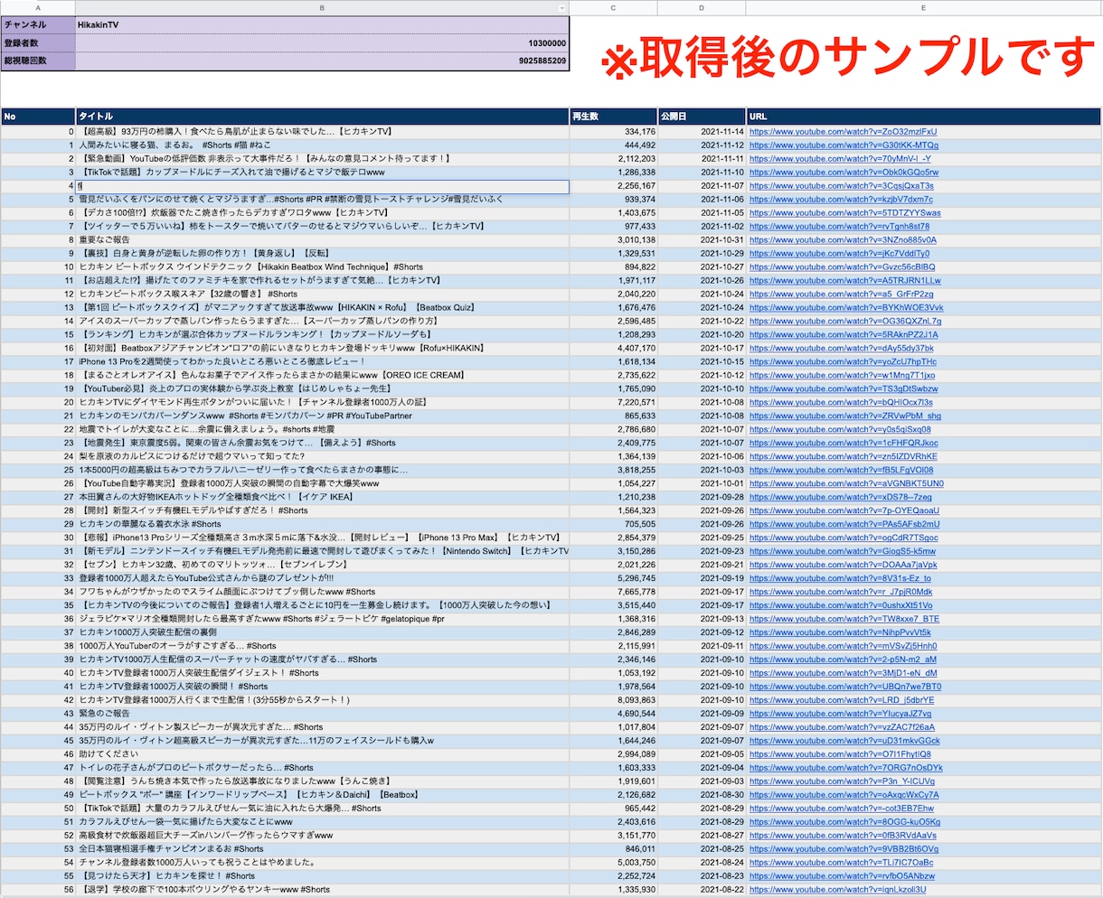Screen dimensions: 1103x898
Task: Click the publish date 2021-10-31
Action: pyautogui.click(x=722, y=240)
